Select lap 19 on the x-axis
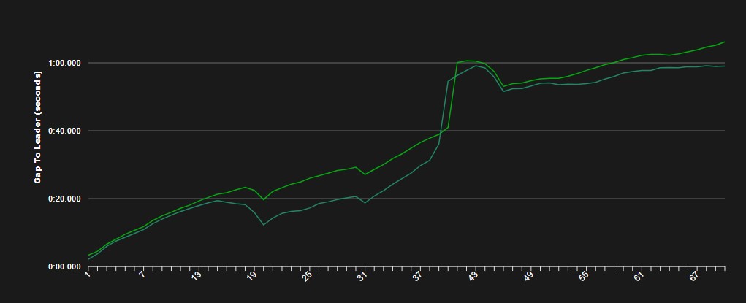 click(251, 275)
